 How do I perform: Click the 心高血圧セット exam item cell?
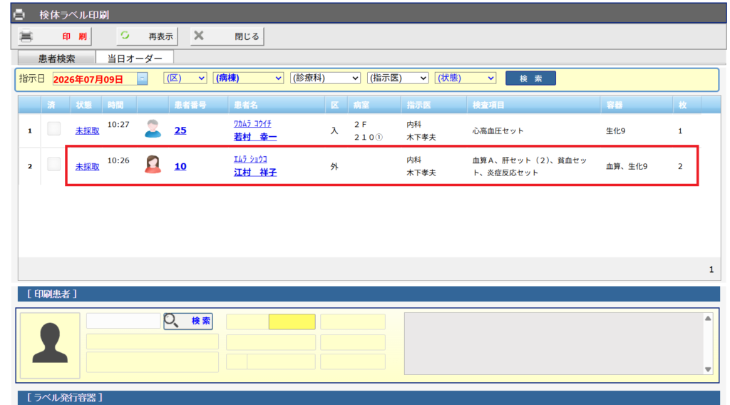click(x=498, y=130)
